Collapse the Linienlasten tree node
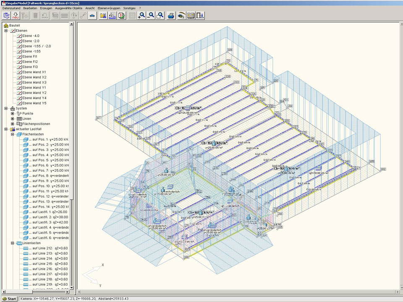Viewport: 403px width, 302px height. [13, 243]
